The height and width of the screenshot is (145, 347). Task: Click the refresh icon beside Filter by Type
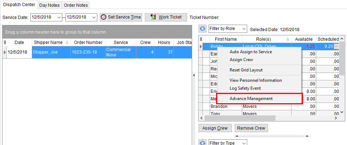point(202,142)
